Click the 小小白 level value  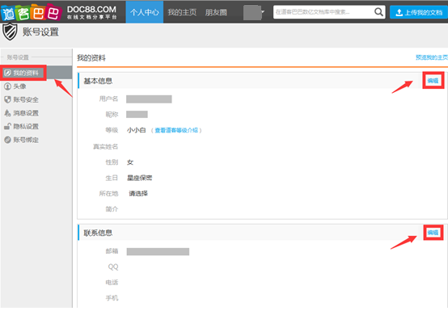(137, 130)
